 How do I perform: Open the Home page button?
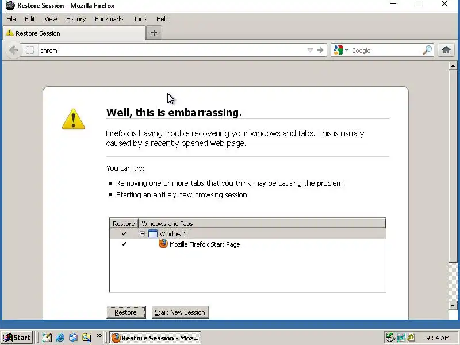tap(446, 50)
